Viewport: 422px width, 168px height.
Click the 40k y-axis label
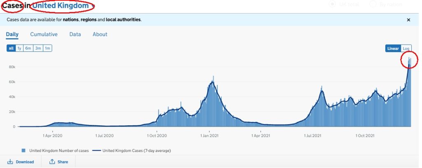12,97
